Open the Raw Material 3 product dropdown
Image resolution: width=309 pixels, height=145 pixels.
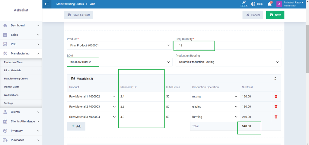click(92, 117)
